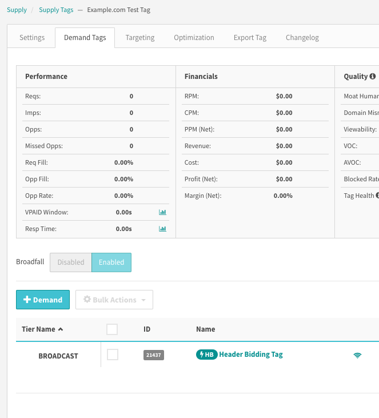Click the Req Fill: label

(x=37, y=162)
